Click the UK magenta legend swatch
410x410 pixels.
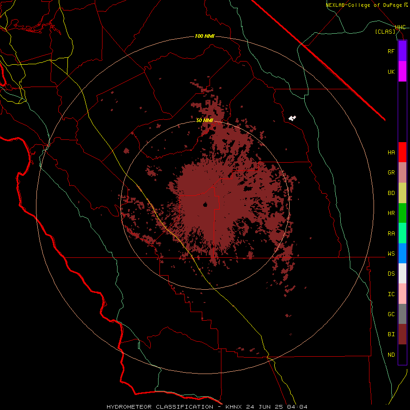coord(402,72)
